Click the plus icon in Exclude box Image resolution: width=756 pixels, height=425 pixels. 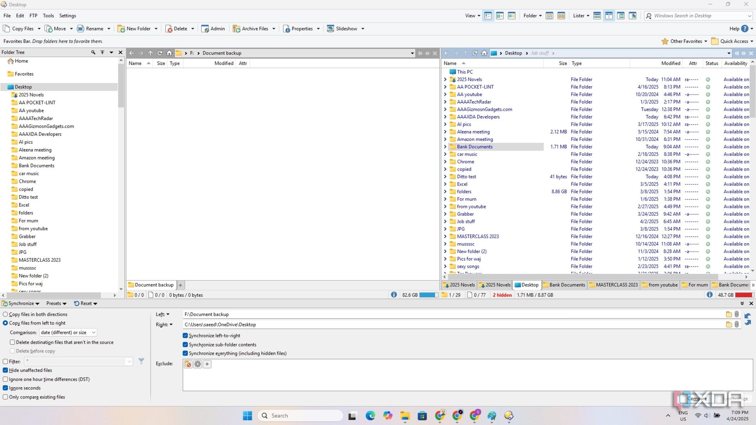pos(207,364)
